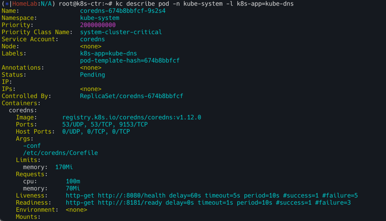386x221 pixels.
Task: Click the Host Ports value 0/UDP, 0/TCP, 0/TCP
Action: click(96, 132)
